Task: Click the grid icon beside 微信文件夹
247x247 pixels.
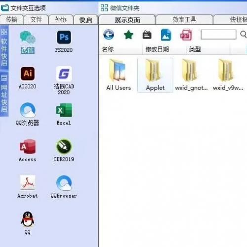Action: coord(104,8)
